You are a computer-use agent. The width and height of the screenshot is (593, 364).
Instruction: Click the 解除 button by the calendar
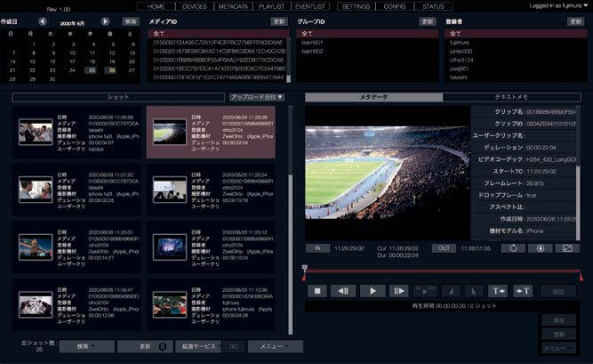pos(130,20)
